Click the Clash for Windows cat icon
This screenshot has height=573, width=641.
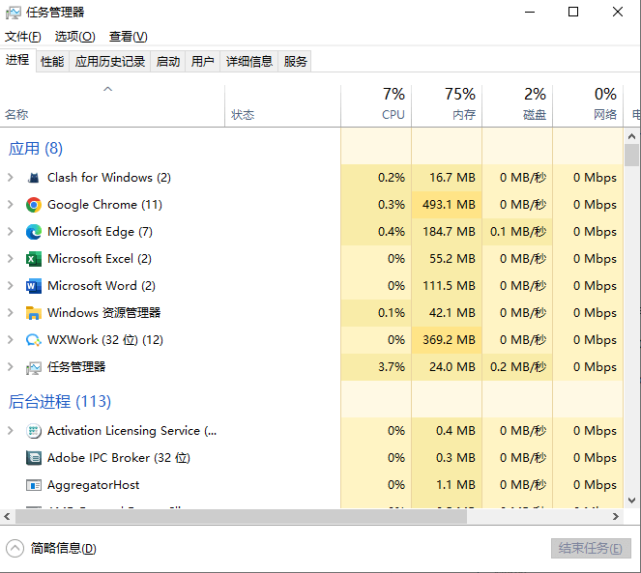pos(34,178)
